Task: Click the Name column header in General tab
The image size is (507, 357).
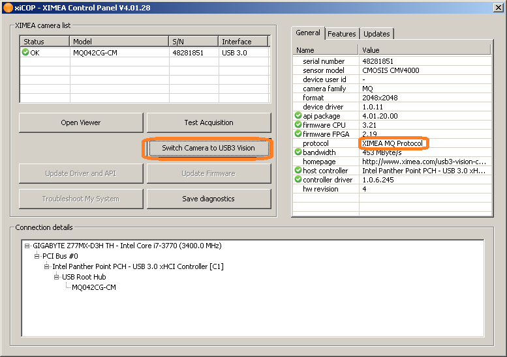Action: point(326,50)
